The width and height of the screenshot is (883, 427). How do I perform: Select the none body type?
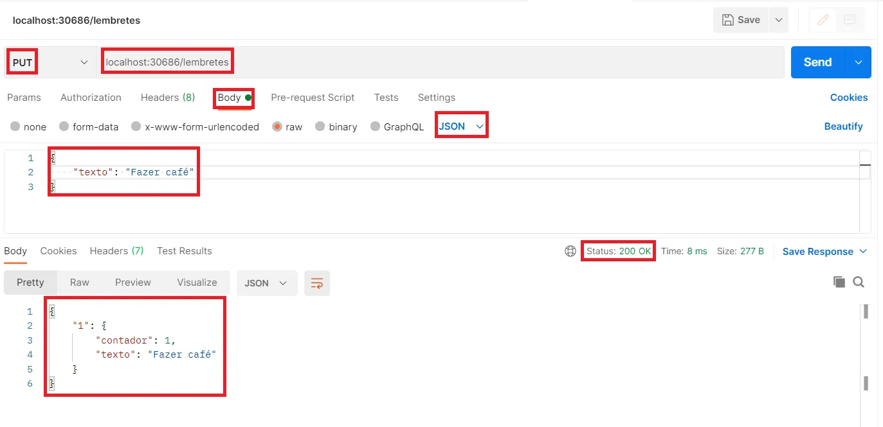coord(15,126)
